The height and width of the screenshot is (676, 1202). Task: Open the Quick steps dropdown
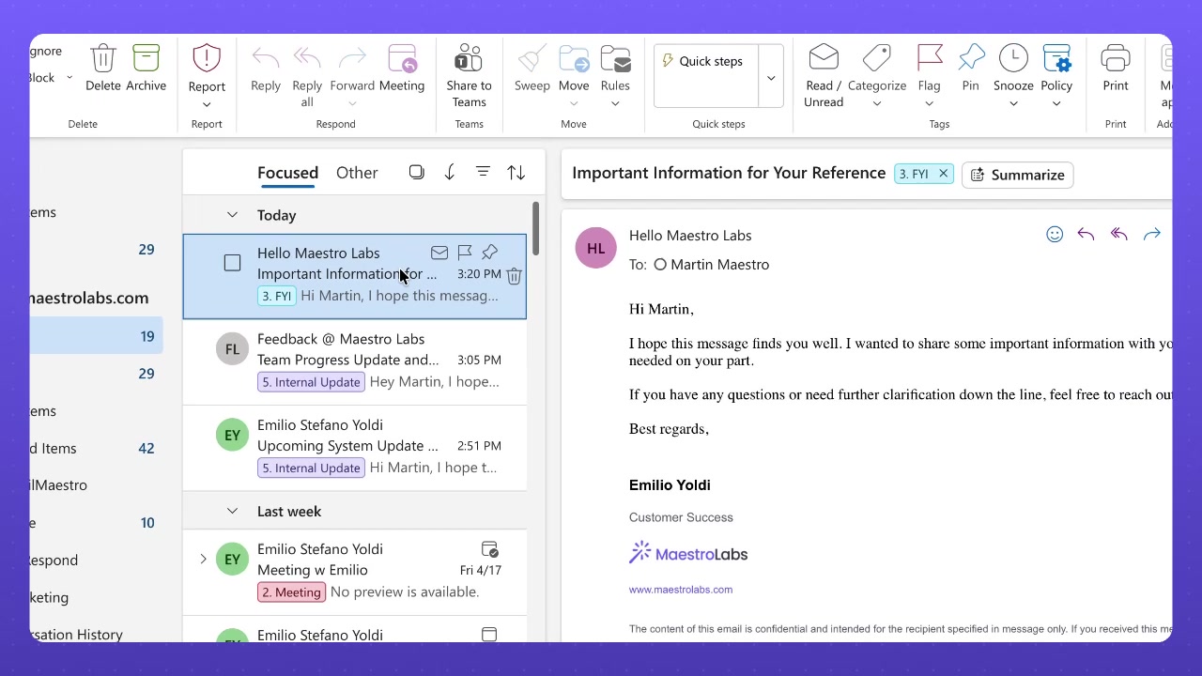pyautogui.click(x=770, y=76)
